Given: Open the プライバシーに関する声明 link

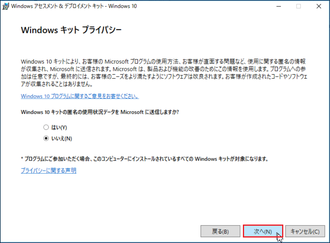Looking at the screenshot, I should point(49,170).
